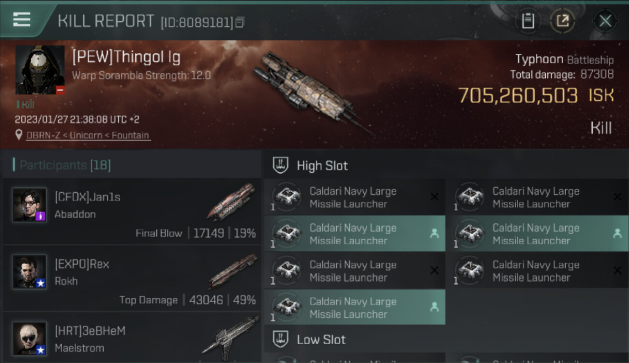Open the clipboard notes icon
The height and width of the screenshot is (363, 629).
[x=528, y=21]
